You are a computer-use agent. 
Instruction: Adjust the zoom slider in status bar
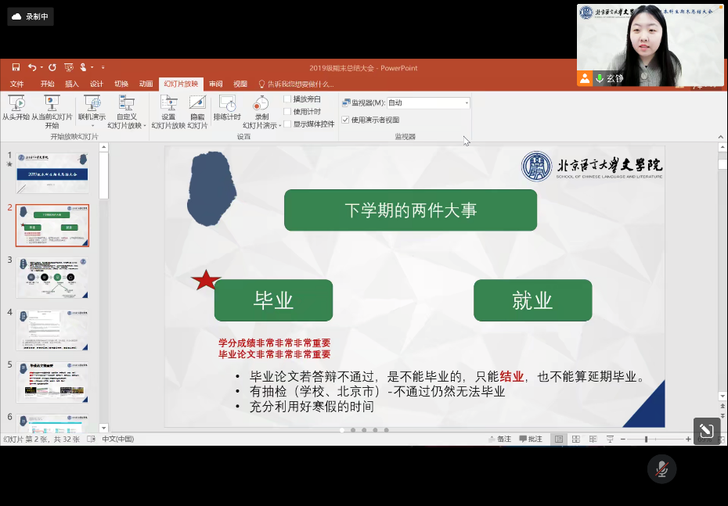point(646,440)
